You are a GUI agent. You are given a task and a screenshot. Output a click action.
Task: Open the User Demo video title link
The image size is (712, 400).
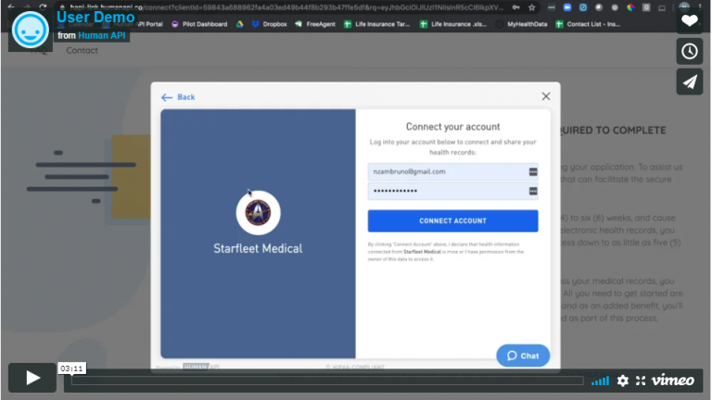click(x=95, y=17)
